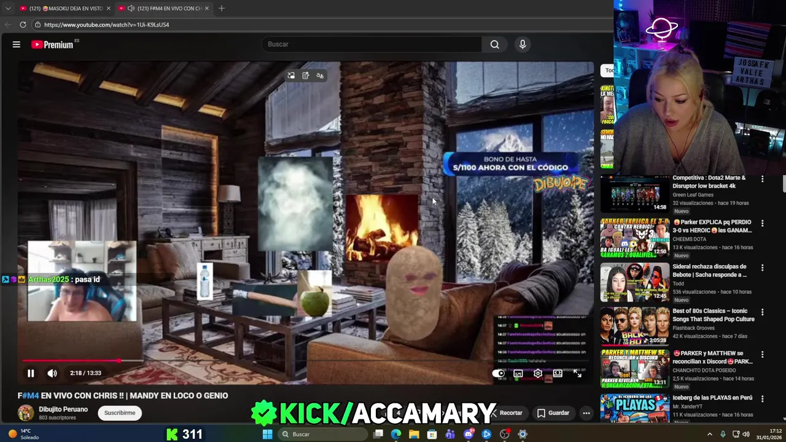Close the F#M4 EN VIVO tab
786x442 pixels.
206,8
